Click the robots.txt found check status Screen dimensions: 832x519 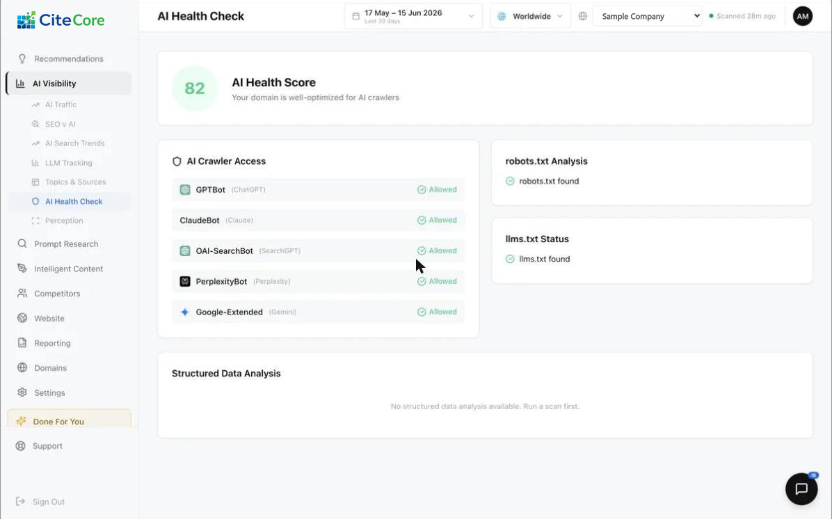543,181
